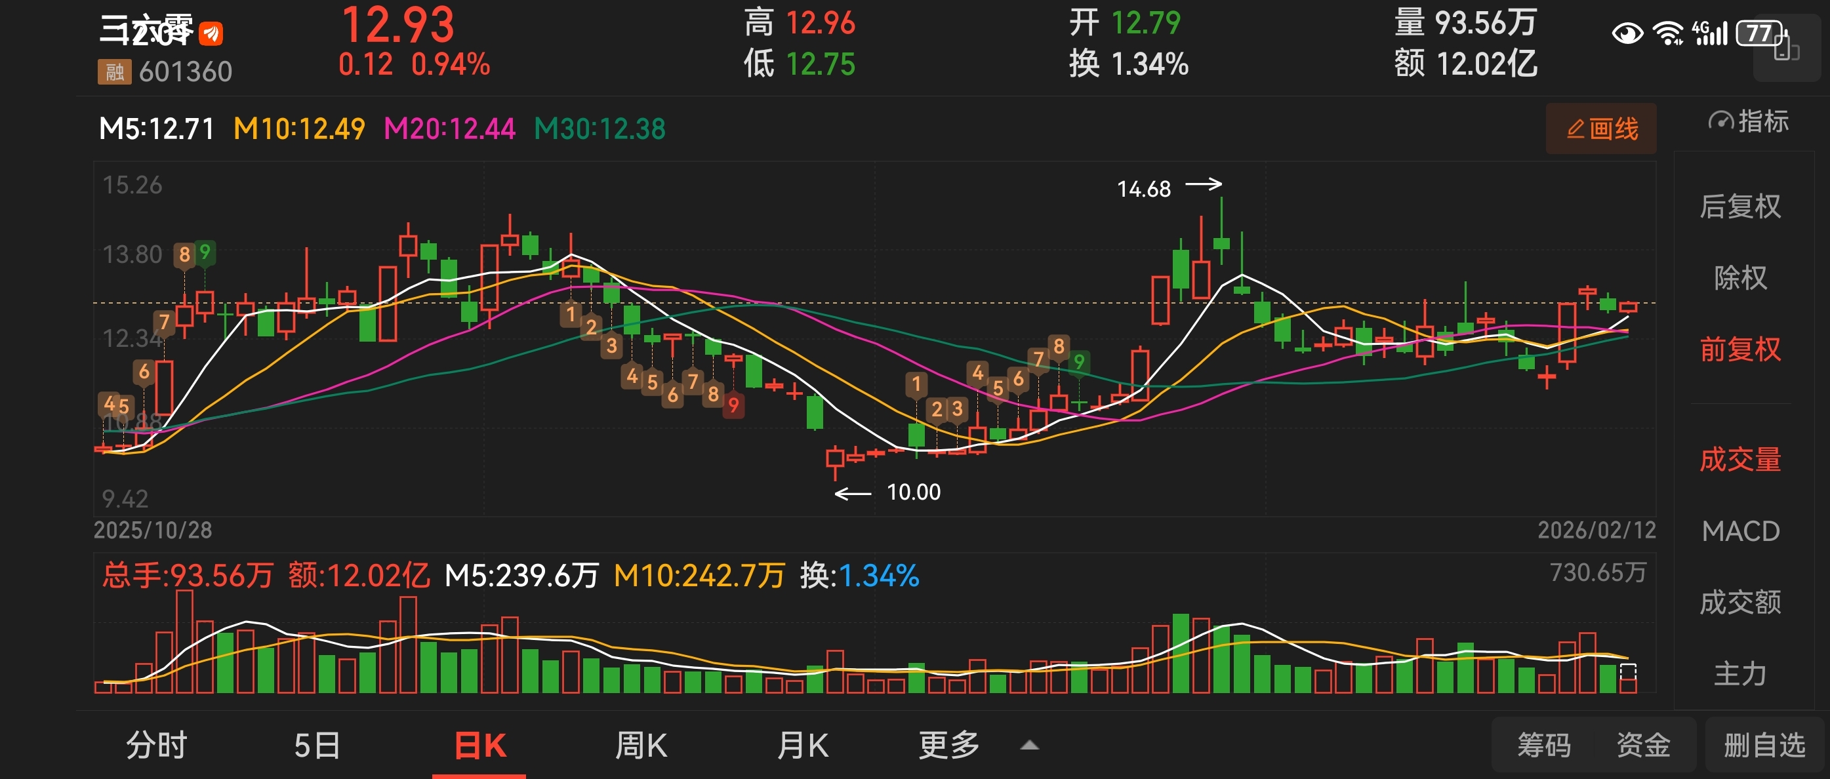Switch to the 分时 tab

pyautogui.click(x=156, y=745)
